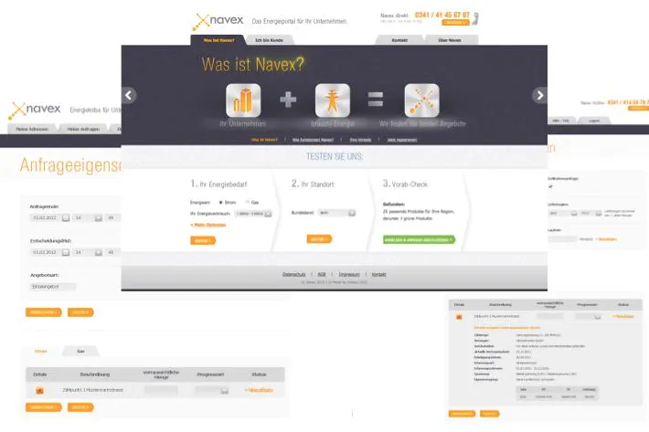This screenshot has height=432, width=649.
Task: Open the Preiswert dropdown in the left table row
Action: click(212, 390)
